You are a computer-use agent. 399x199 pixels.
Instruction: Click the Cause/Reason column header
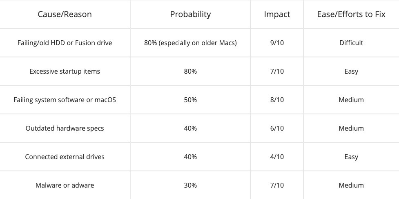point(65,14)
